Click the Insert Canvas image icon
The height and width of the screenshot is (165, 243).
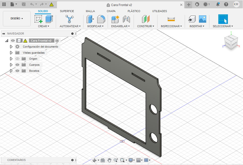pos(202,19)
